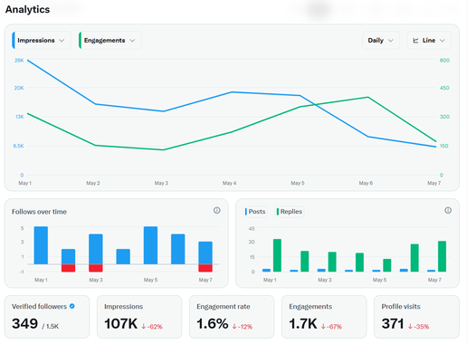Click the May 4 label on main chart
476x344 pixels.
[x=229, y=183]
